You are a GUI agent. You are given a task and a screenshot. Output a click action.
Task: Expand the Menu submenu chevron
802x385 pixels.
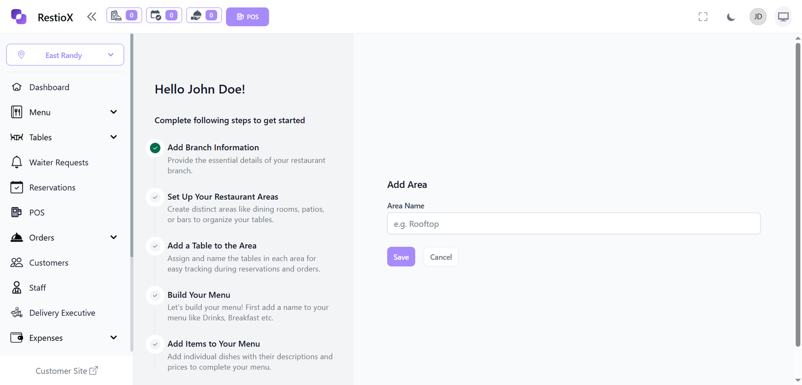pyautogui.click(x=114, y=112)
